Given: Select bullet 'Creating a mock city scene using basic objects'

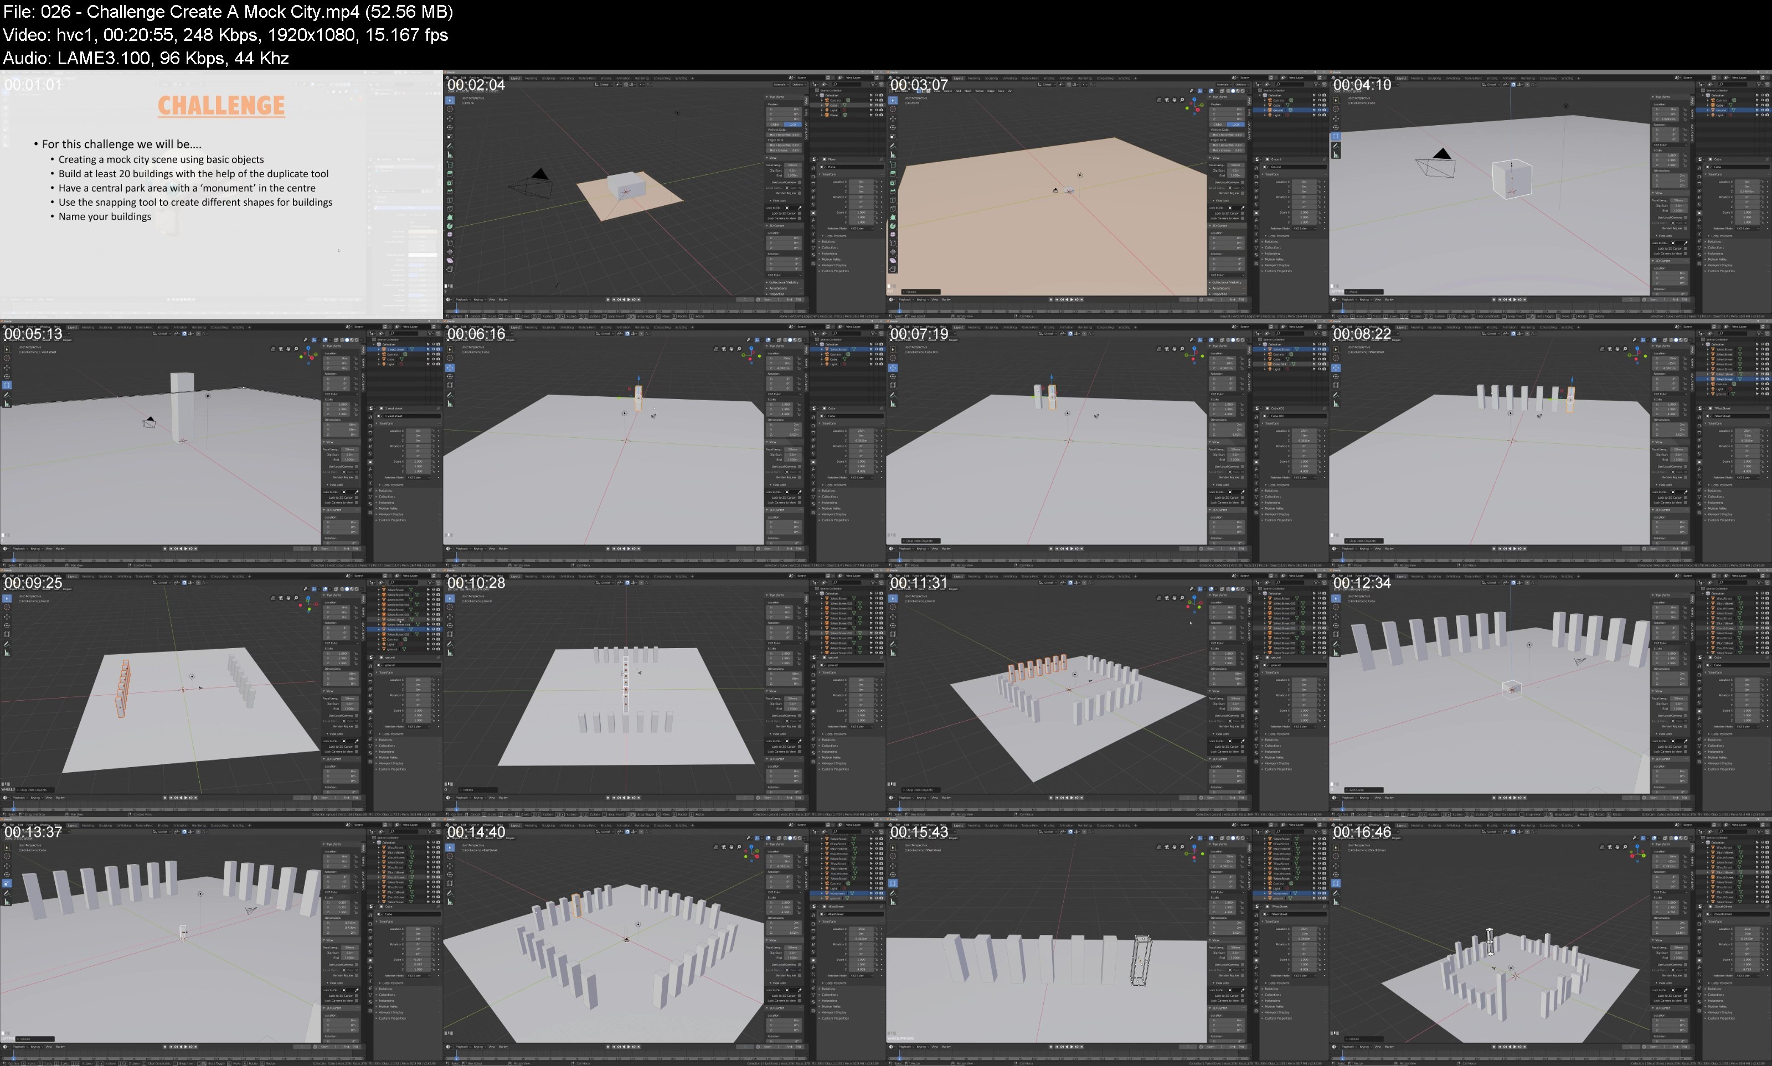Looking at the screenshot, I should [161, 159].
